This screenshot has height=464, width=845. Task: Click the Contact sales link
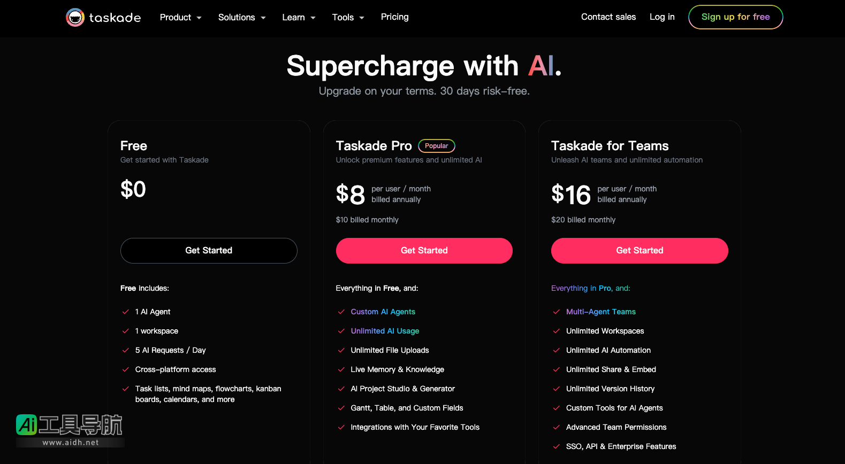coord(608,17)
